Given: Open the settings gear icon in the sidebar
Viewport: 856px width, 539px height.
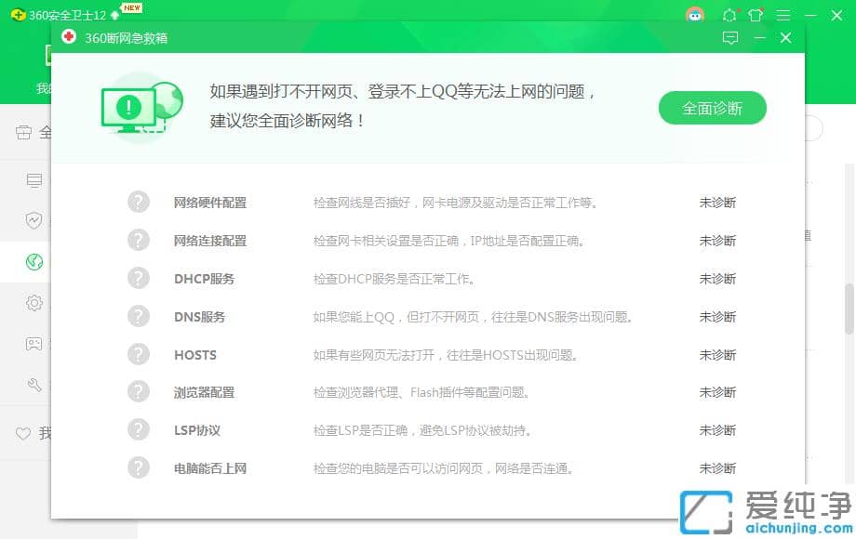Looking at the screenshot, I should (34, 303).
